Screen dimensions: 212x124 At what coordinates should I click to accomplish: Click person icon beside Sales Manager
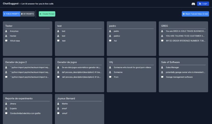(162, 67)
